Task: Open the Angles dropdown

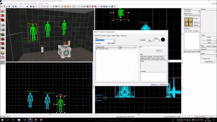Action: 159,41
